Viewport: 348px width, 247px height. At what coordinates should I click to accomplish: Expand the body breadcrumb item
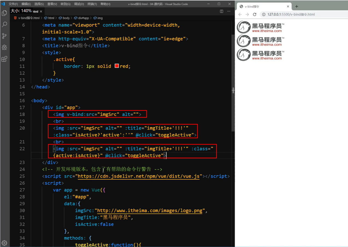tap(64, 18)
